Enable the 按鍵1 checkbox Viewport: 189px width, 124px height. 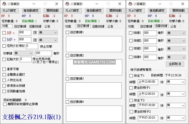point(131,33)
